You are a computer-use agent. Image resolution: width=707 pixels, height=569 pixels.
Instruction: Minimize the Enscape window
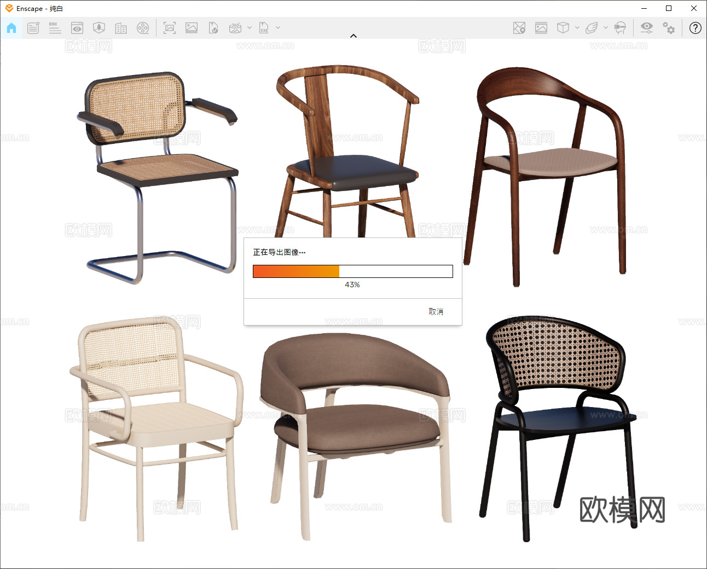click(644, 8)
